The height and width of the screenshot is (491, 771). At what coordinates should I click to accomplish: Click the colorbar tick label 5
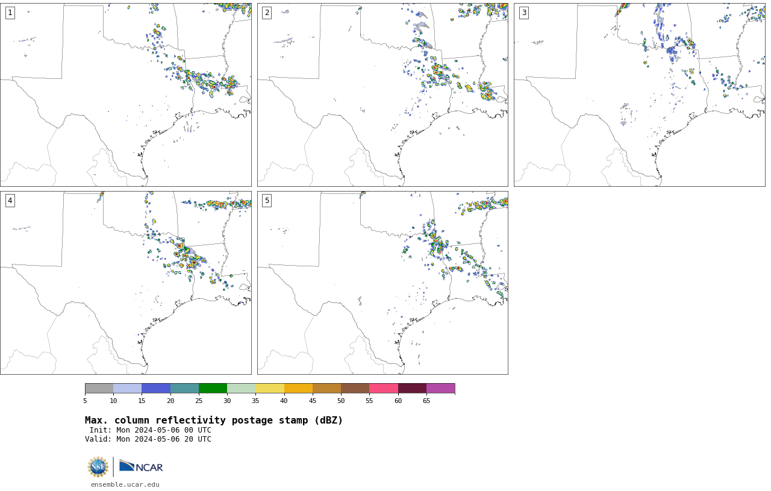coord(85,401)
